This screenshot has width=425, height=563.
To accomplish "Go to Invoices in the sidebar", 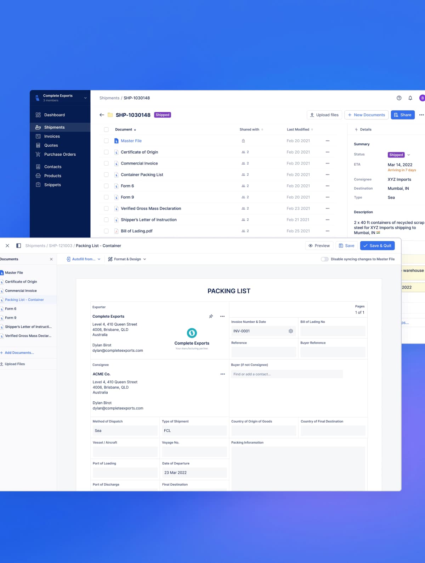I will pos(52,136).
